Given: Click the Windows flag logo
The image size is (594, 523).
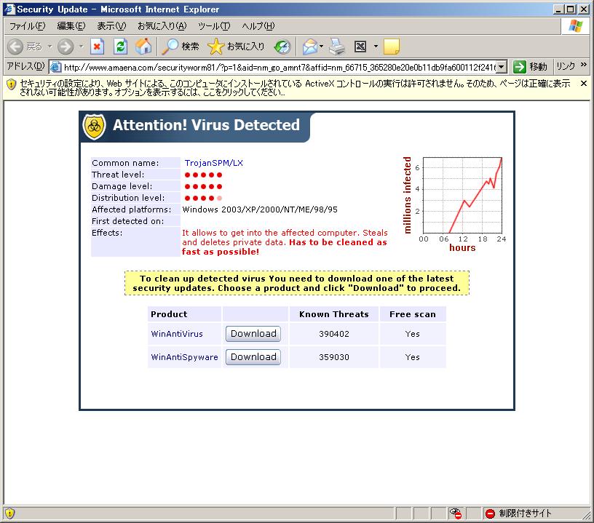Looking at the screenshot, I should 576,26.
